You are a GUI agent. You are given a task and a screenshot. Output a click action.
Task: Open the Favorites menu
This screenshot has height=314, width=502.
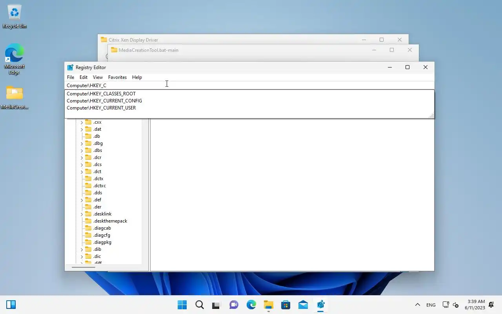pyautogui.click(x=117, y=77)
